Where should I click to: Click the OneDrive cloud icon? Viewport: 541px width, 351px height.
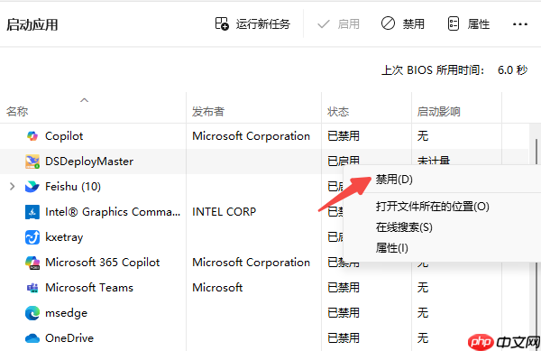32,338
